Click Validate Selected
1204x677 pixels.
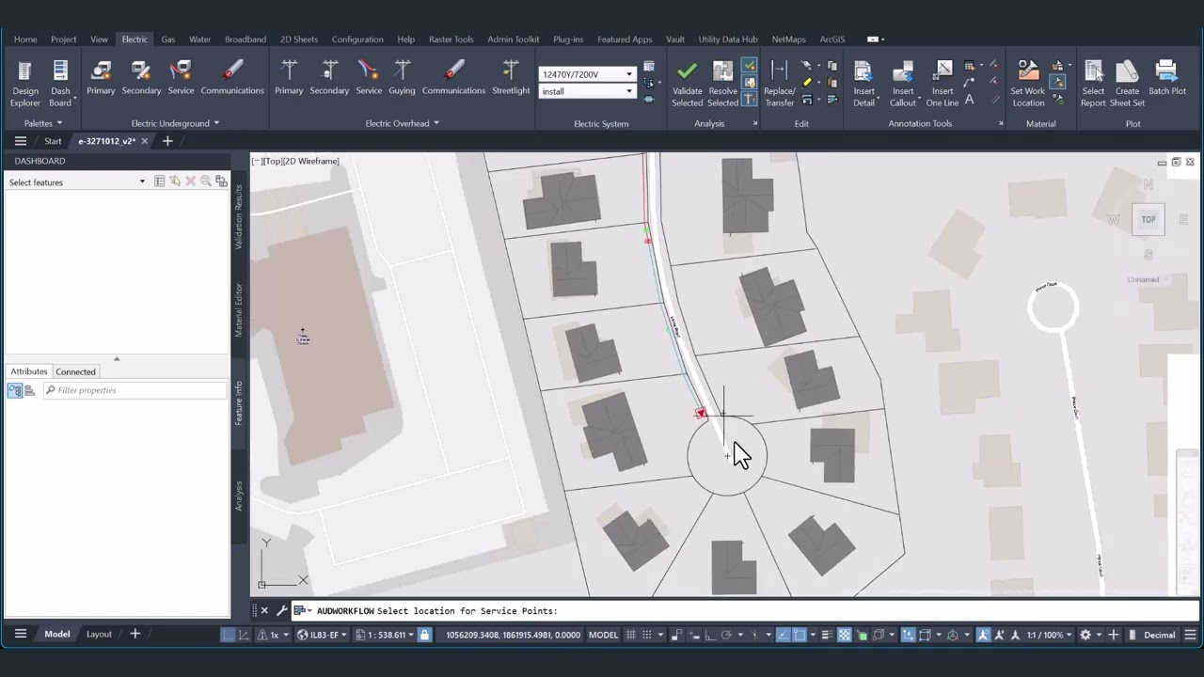[687, 84]
